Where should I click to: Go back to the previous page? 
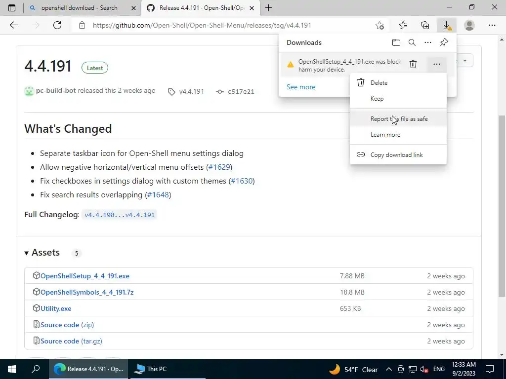click(x=13, y=25)
